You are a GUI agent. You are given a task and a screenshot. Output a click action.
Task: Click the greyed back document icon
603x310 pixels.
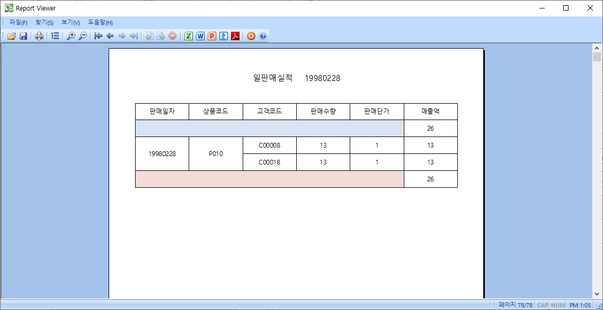tap(149, 36)
